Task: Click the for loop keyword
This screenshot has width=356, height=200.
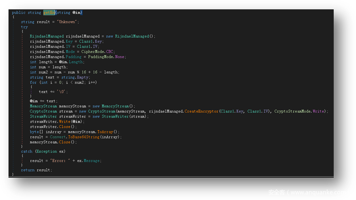Action: [33, 83]
